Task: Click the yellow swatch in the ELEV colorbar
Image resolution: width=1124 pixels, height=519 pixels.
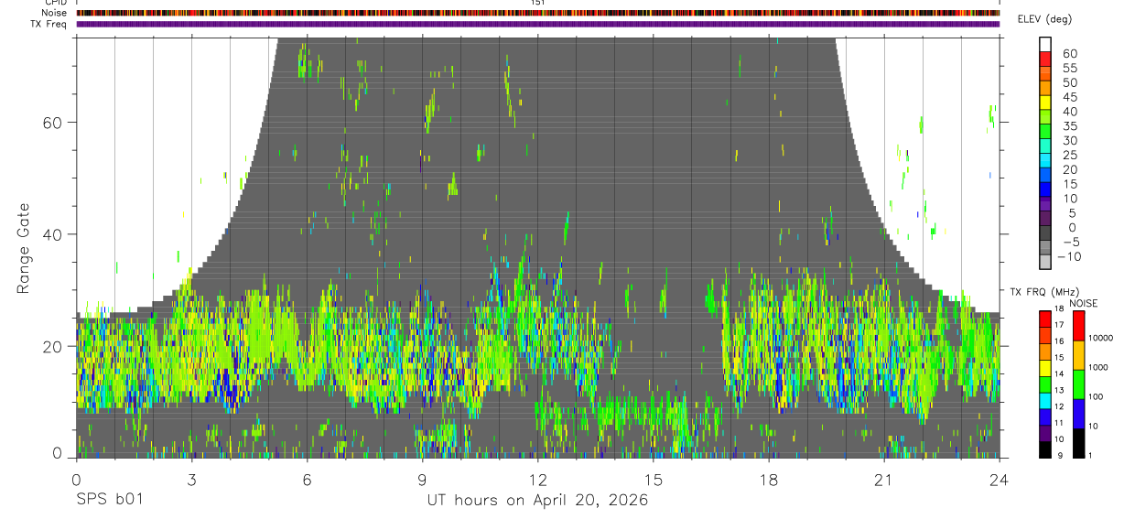Action: coord(1046,103)
